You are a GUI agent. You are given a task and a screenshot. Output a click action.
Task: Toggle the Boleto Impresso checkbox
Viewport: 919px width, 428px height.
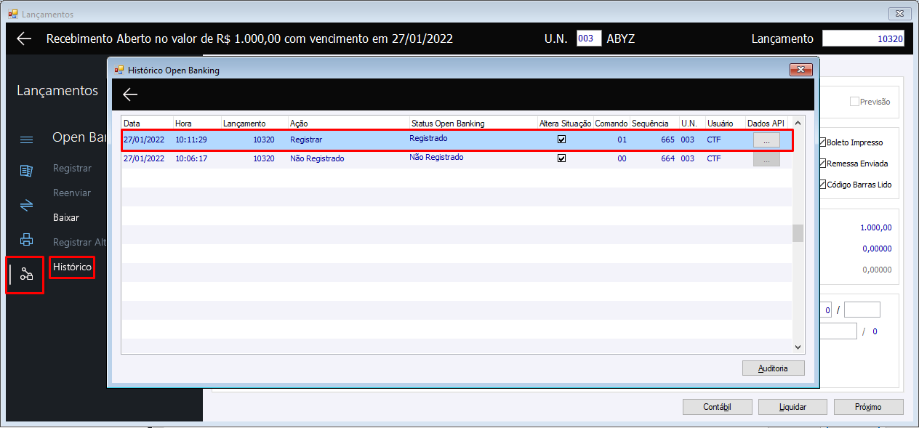(x=822, y=142)
